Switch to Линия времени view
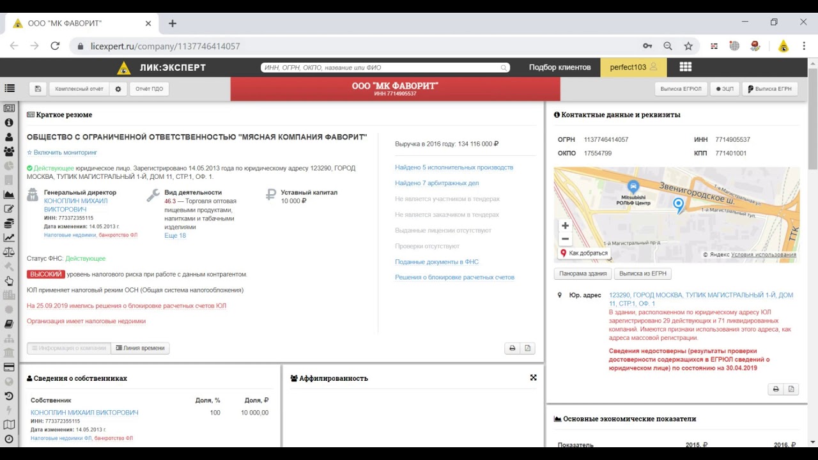Image resolution: width=818 pixels, height=460 pixels. tap(140, 348)
